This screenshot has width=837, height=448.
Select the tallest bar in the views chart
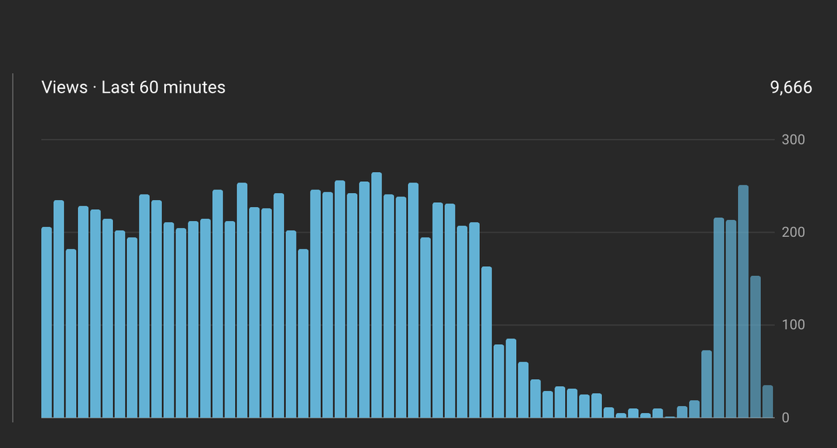pos(377,295)
